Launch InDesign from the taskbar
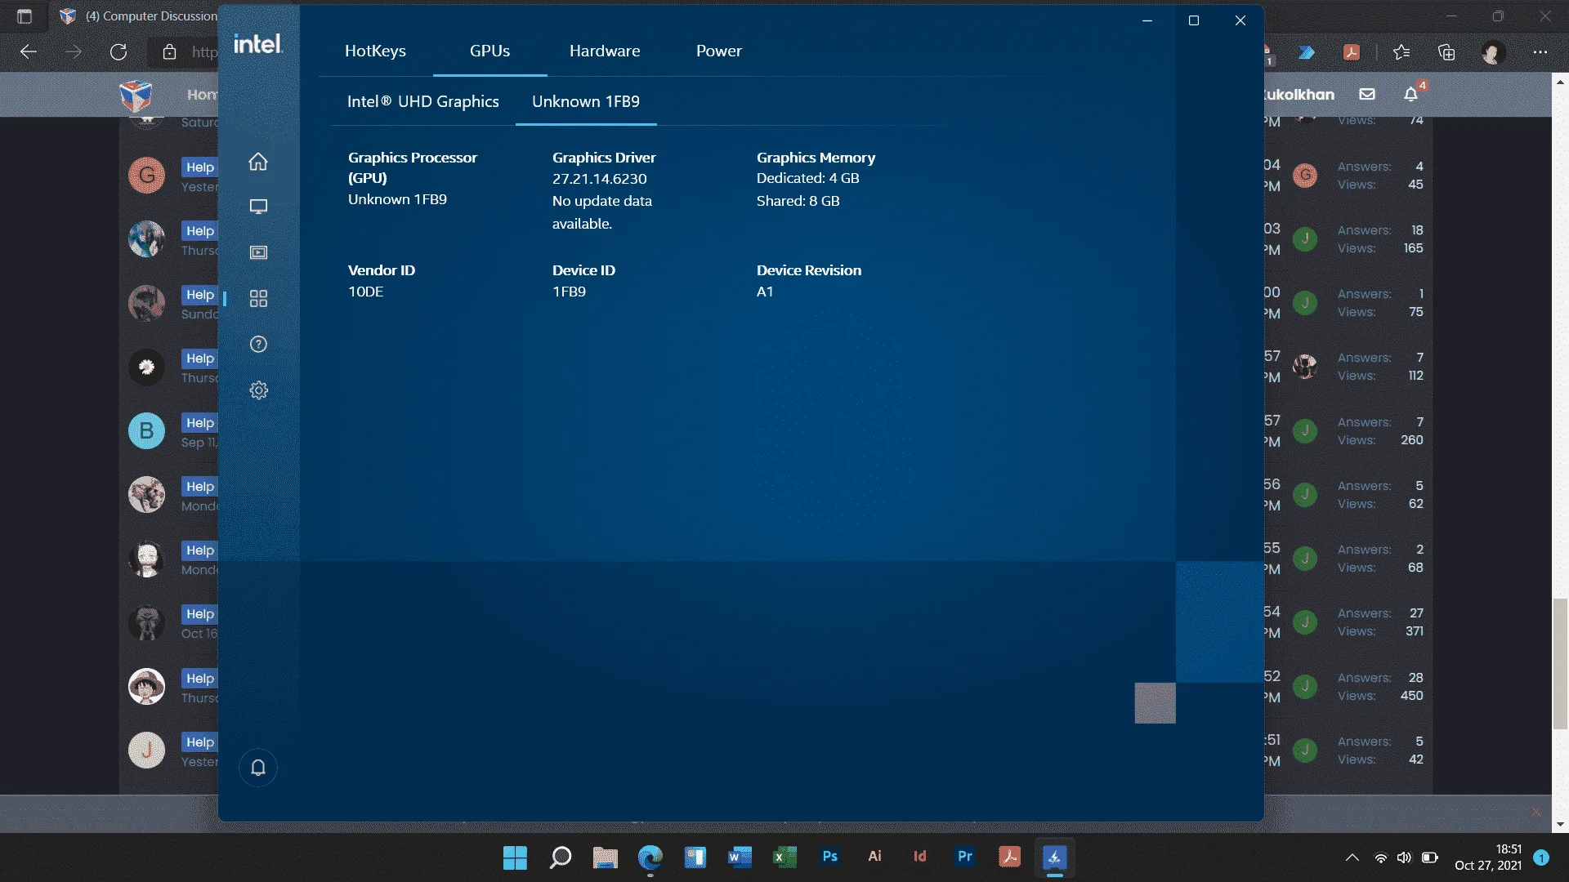 coord(920,857)
